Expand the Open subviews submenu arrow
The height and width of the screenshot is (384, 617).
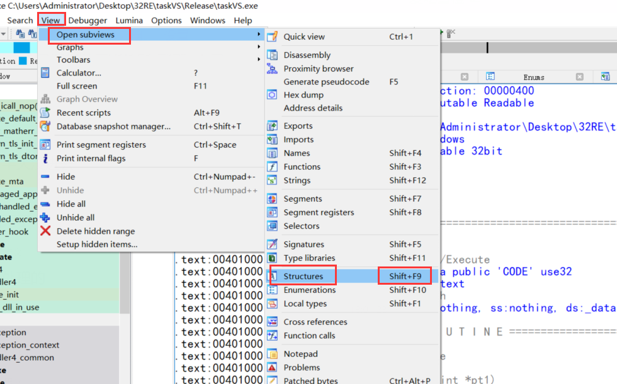tap(259, 34)
